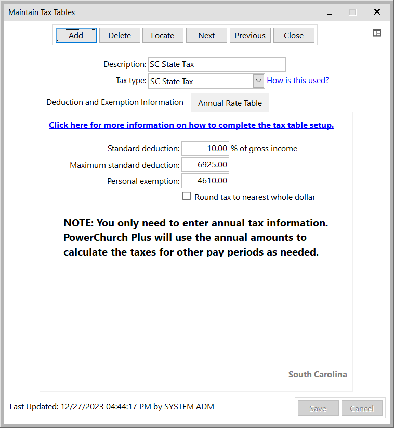Image resolution: width=394 pixels, height=428 pixels.
Task: Click the Add button
Action: point(76,35)
